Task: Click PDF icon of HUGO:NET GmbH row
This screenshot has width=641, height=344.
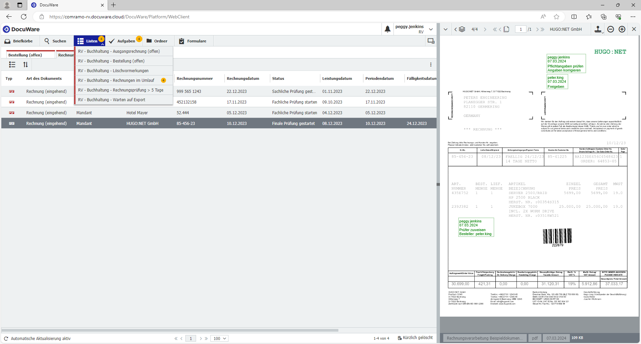Action: click(x=12, y=123)
